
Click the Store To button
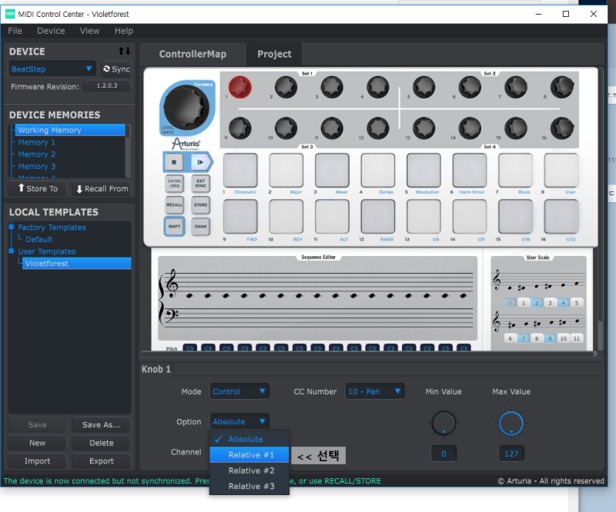point(37,188)
